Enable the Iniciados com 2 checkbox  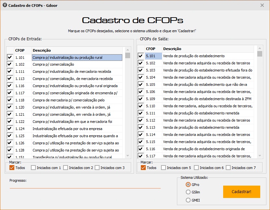click(x=65, y=168)
